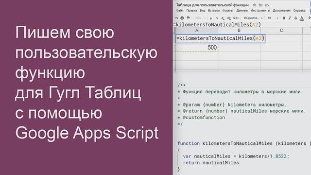Click the '@param {number} kilometers' line
Viewport: 311px width, 175px height.
(232, 105)
